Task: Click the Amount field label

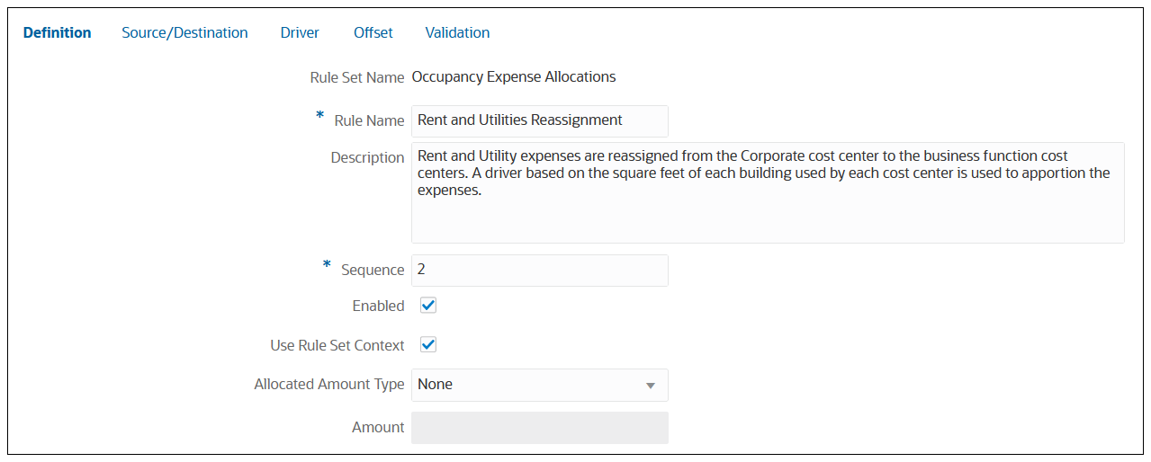Action: (378, 428)
